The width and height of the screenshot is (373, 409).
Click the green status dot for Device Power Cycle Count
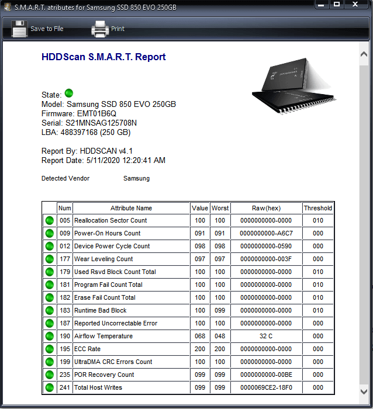(50, 246)
